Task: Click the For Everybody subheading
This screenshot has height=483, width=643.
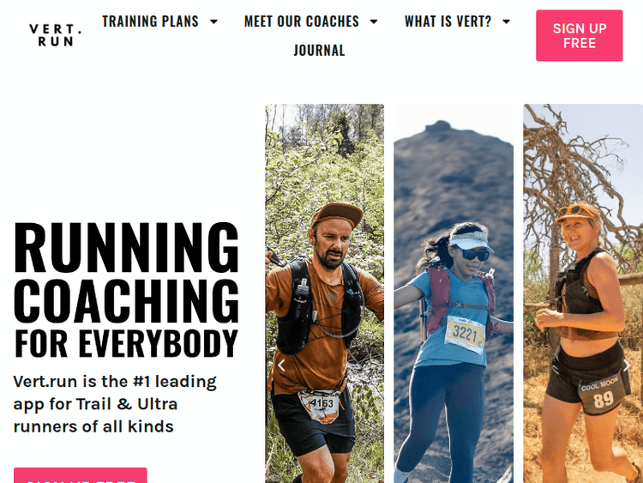Action: [x=126, y=343]
